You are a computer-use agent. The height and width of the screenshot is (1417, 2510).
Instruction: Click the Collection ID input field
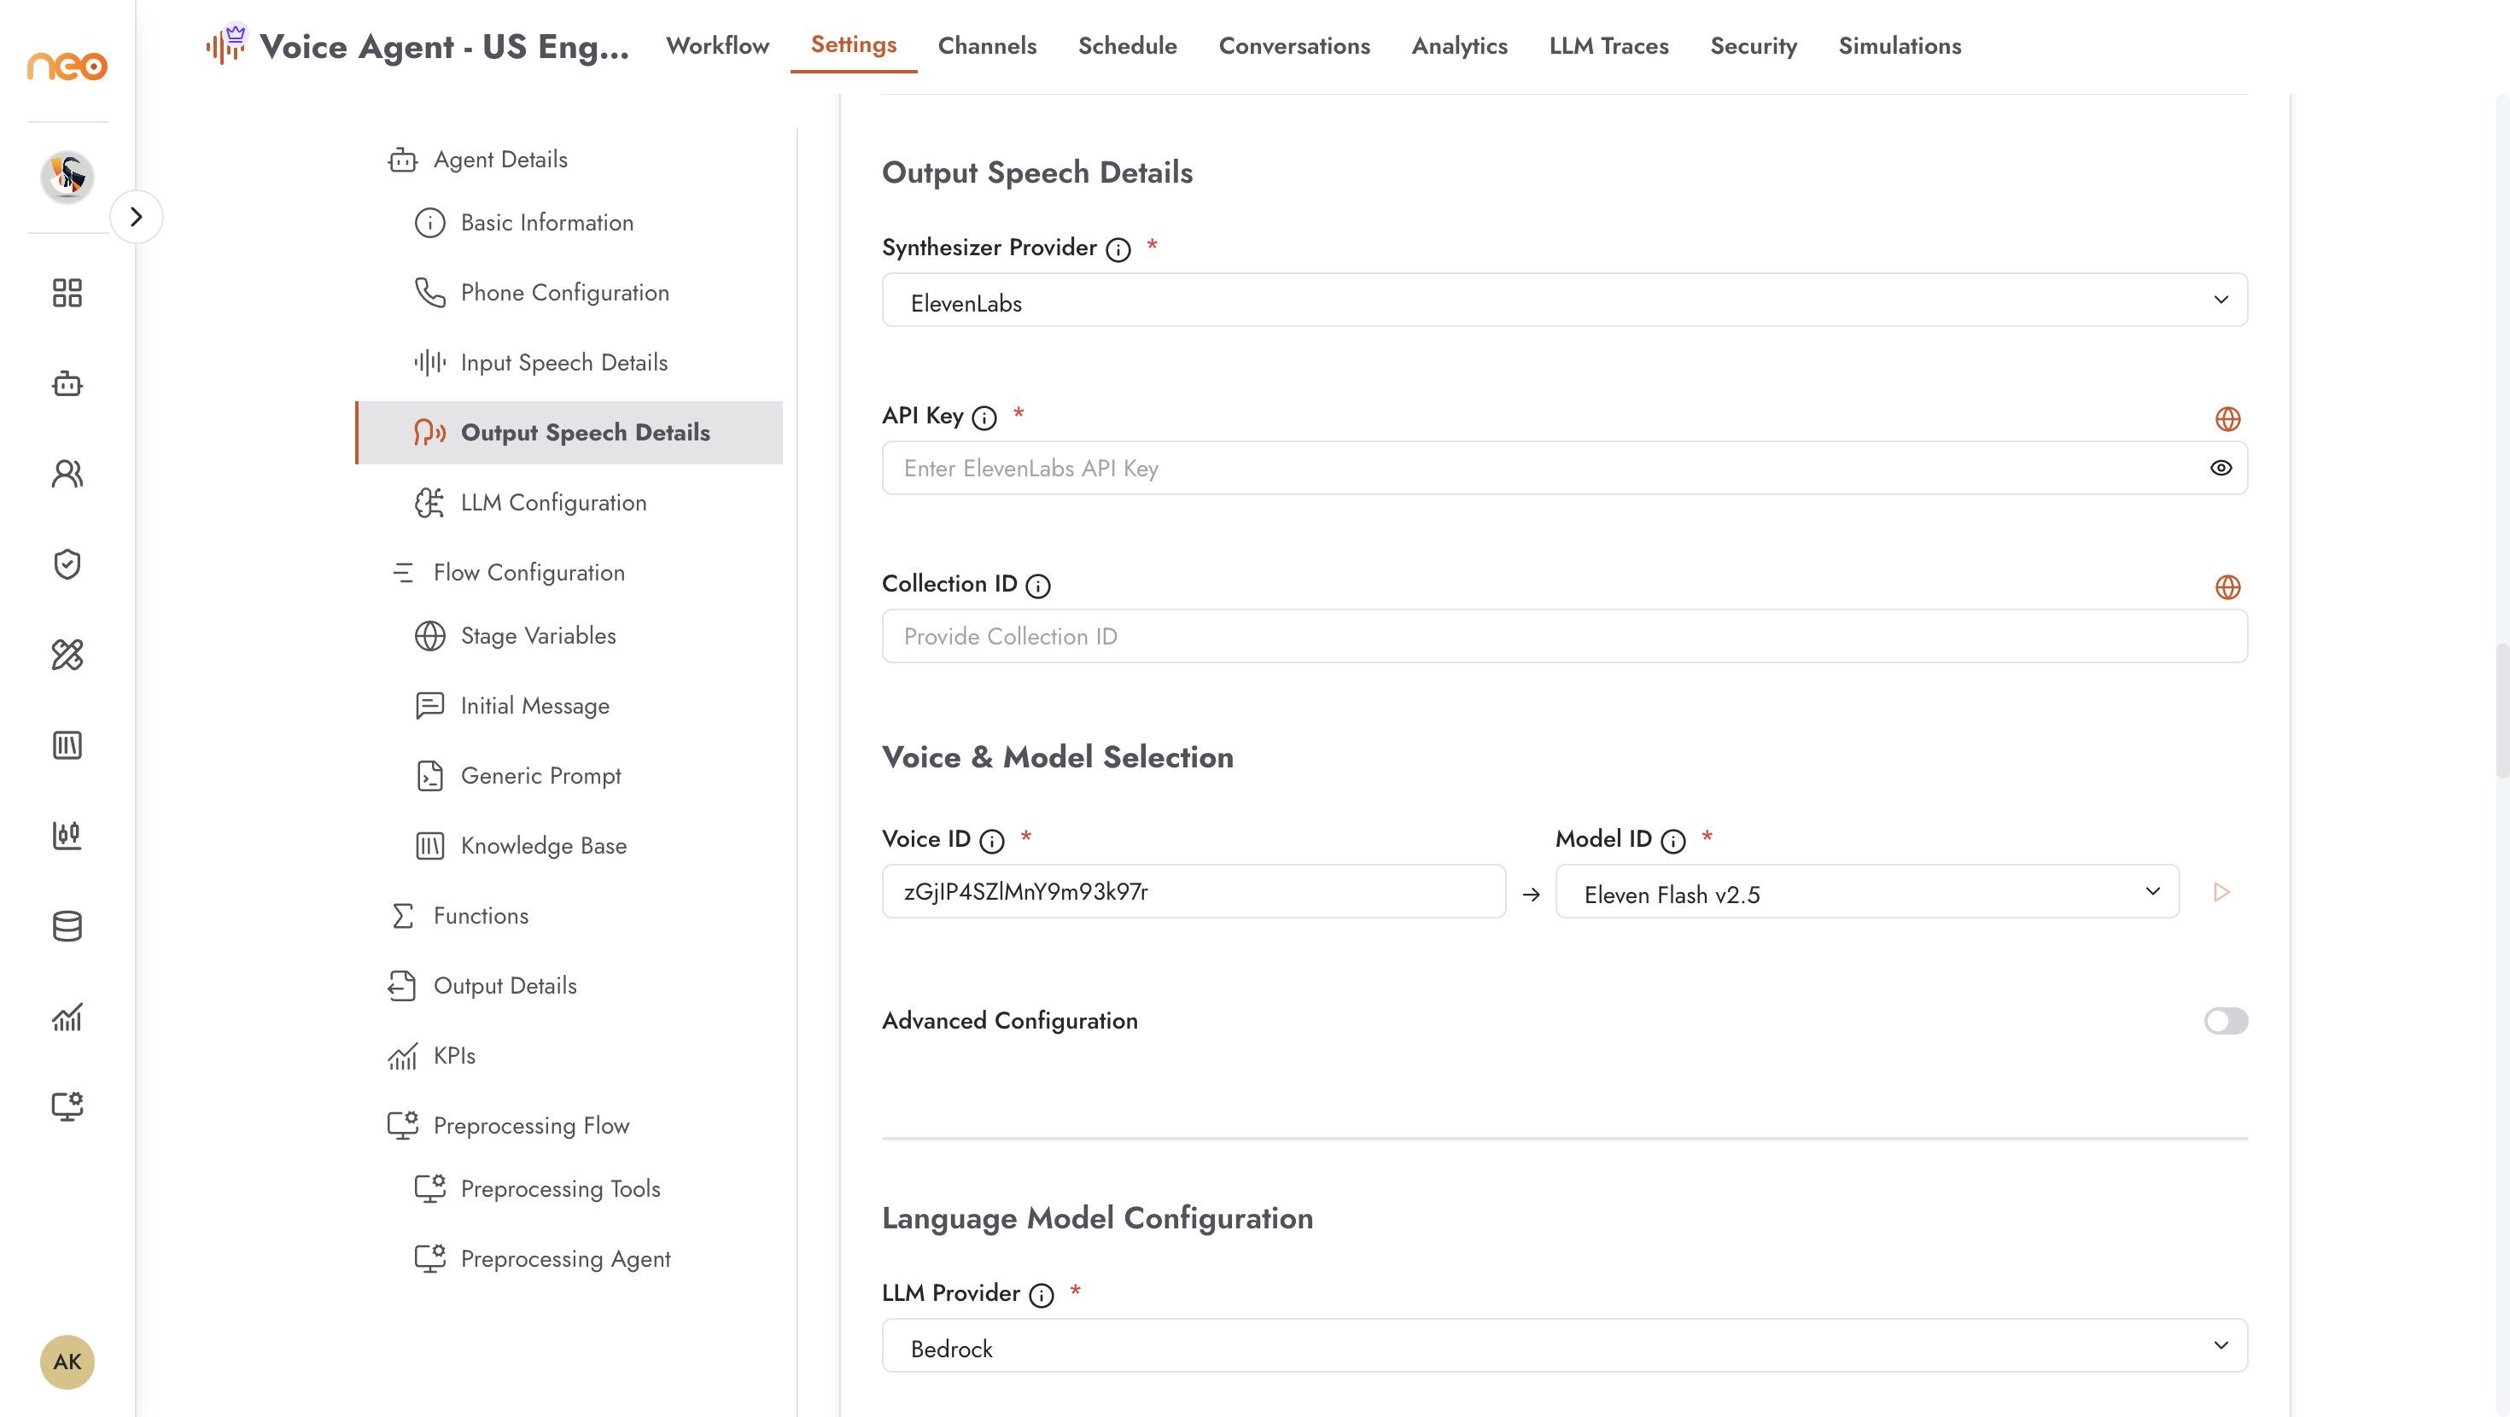click(x=1564, y=637)
